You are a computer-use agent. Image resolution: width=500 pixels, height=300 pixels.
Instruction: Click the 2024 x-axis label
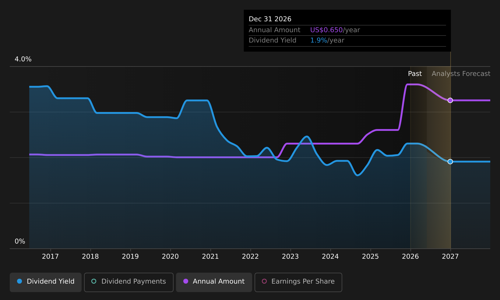(330, 257)
